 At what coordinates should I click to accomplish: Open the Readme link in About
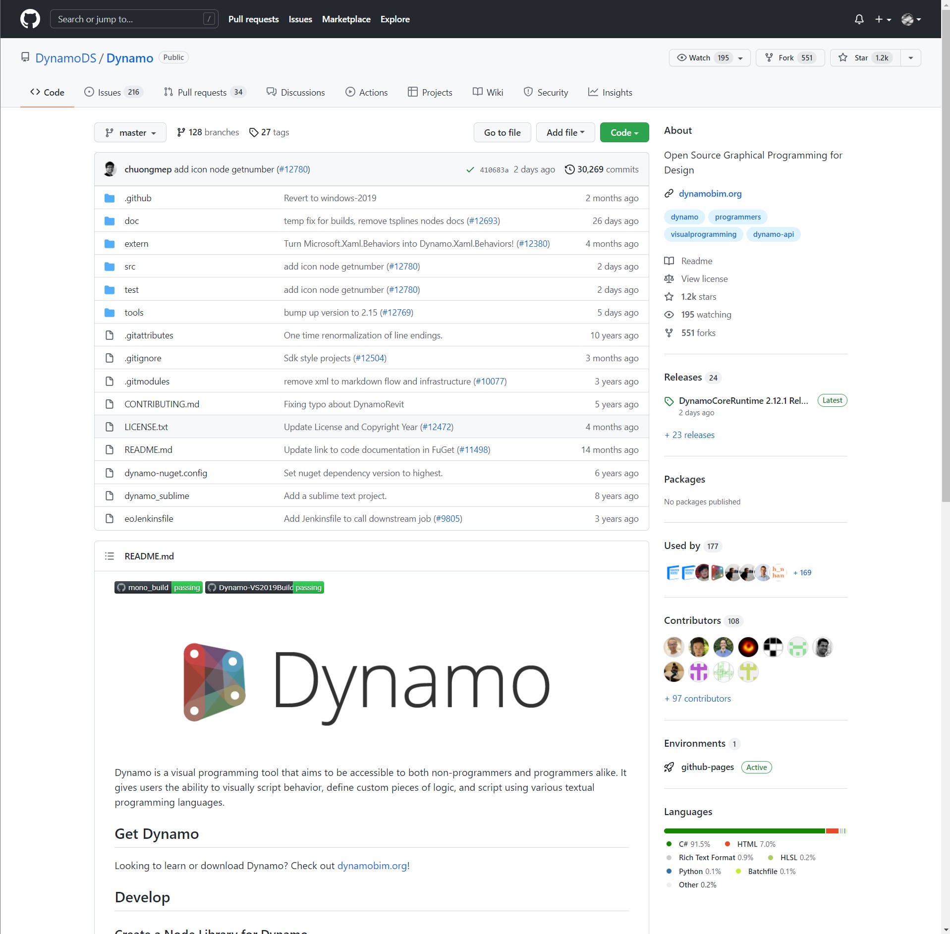pyautogui.click(x=689, y=261)
